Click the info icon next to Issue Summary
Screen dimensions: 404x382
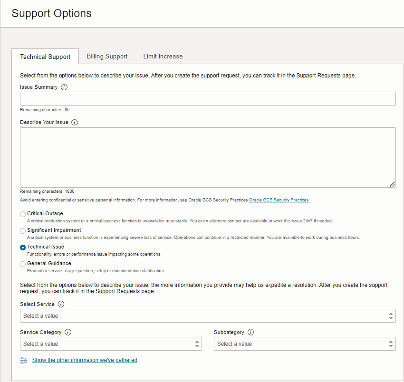64,87
